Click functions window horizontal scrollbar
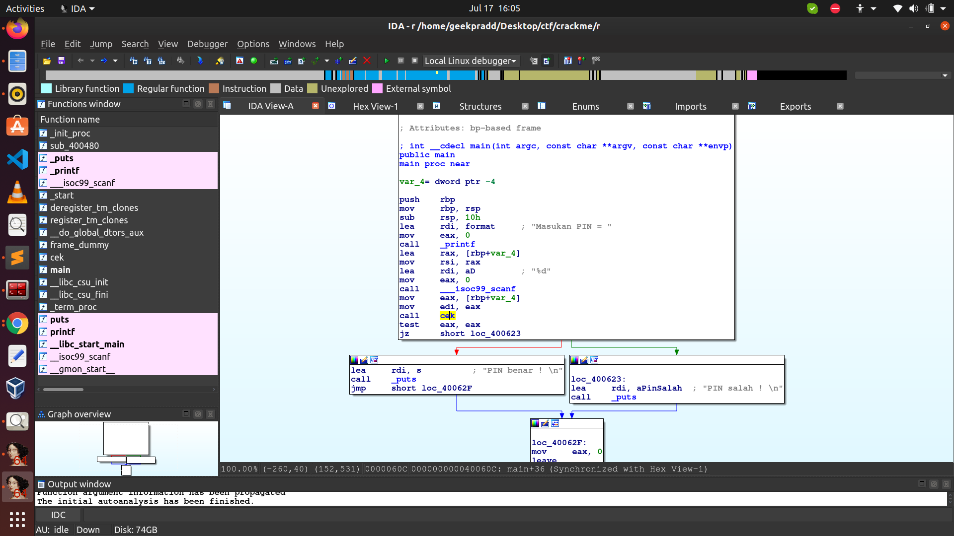This screenshot has width=954, height=536. point(63,390)
